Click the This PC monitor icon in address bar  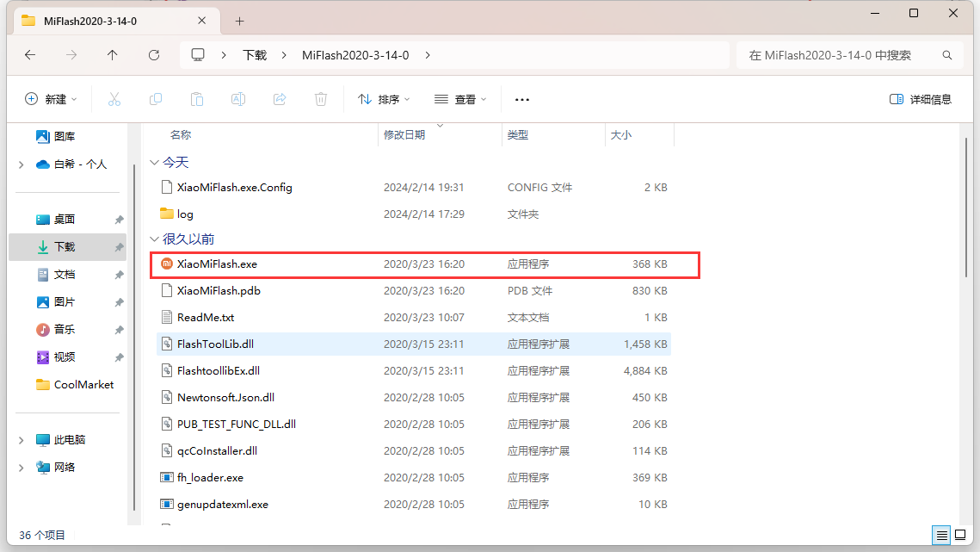198,55
